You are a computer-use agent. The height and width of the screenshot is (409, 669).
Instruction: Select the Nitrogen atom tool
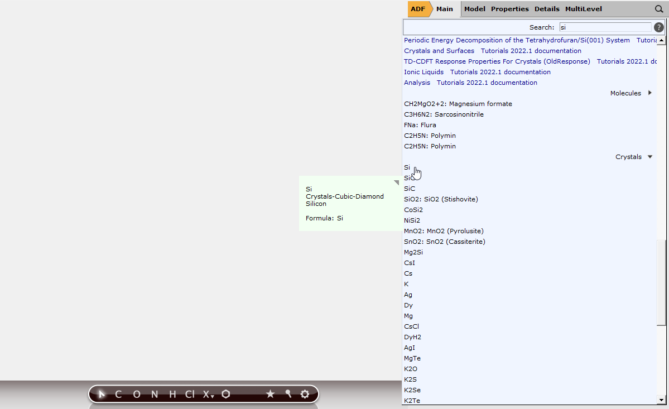pyautogui.click(x=154, y=394)
